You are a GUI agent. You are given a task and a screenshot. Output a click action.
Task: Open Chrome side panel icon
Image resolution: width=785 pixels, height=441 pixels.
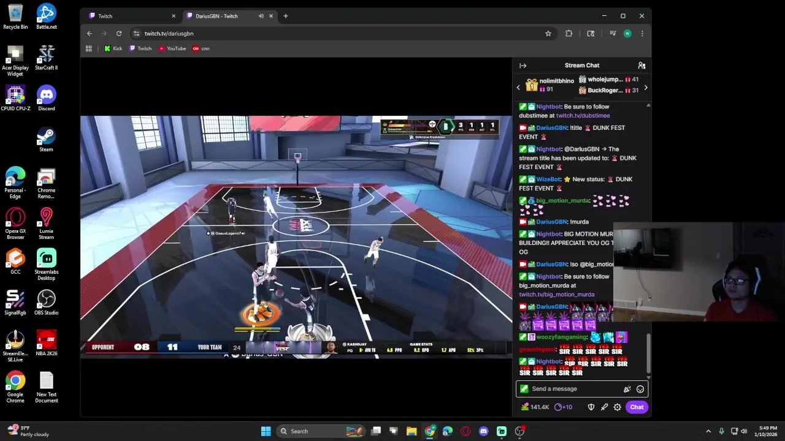(591, 34)
